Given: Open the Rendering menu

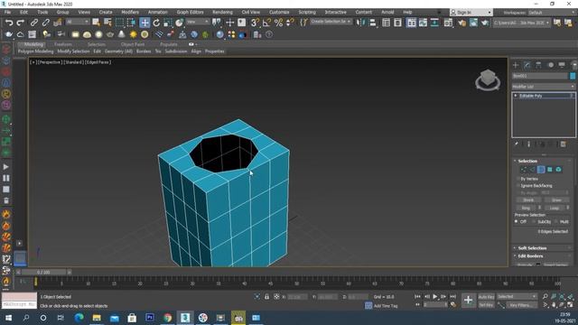Looking at the screenshot, I should tap(222, 12).
